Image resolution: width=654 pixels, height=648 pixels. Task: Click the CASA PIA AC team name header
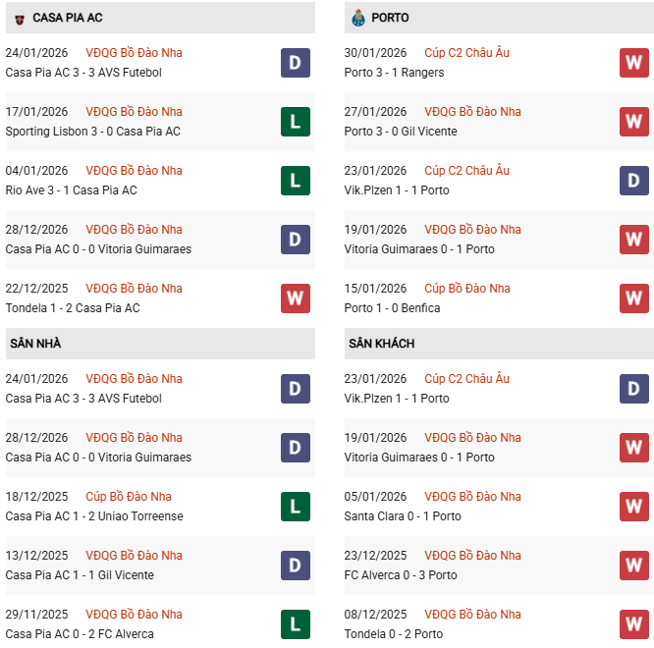point(67,18)
